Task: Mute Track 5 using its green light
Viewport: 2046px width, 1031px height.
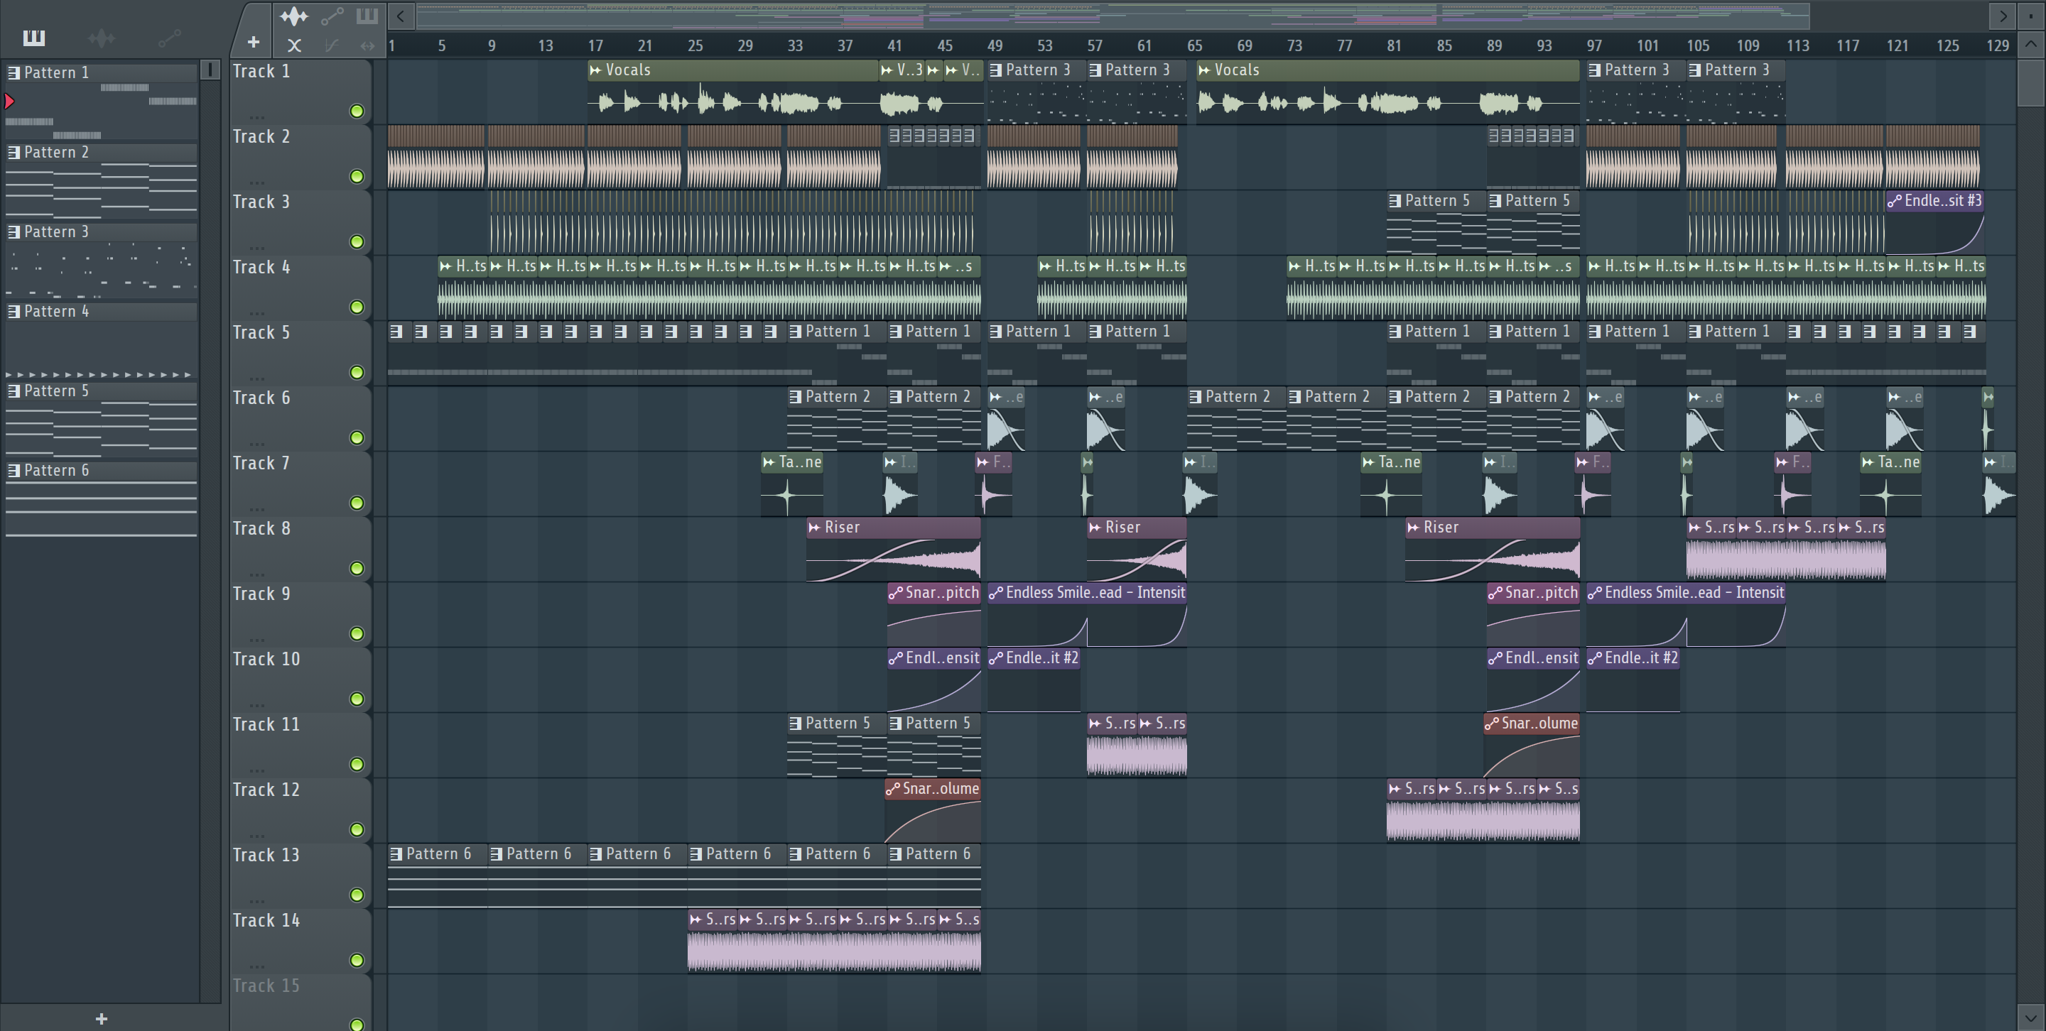Action: (x=357, y=372)
